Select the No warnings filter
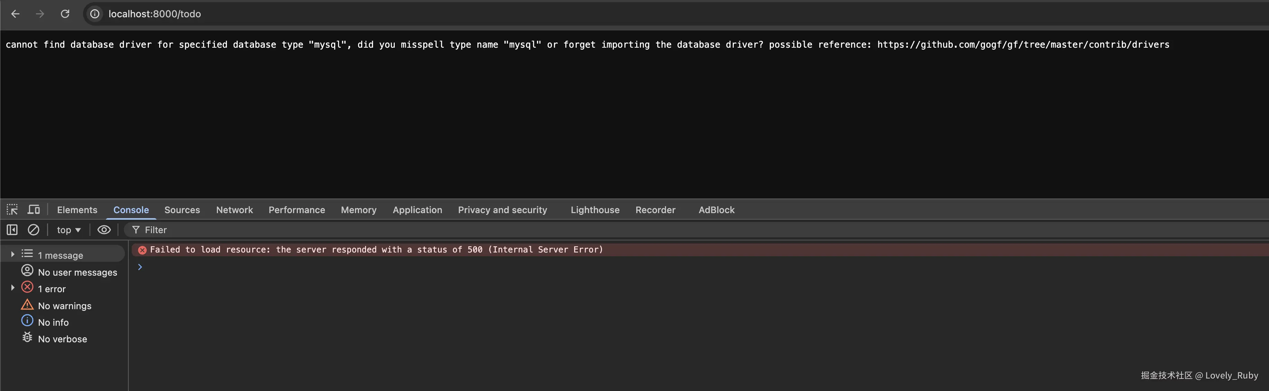The height and width of the screenshot is (391, 1269). (65, 305)
